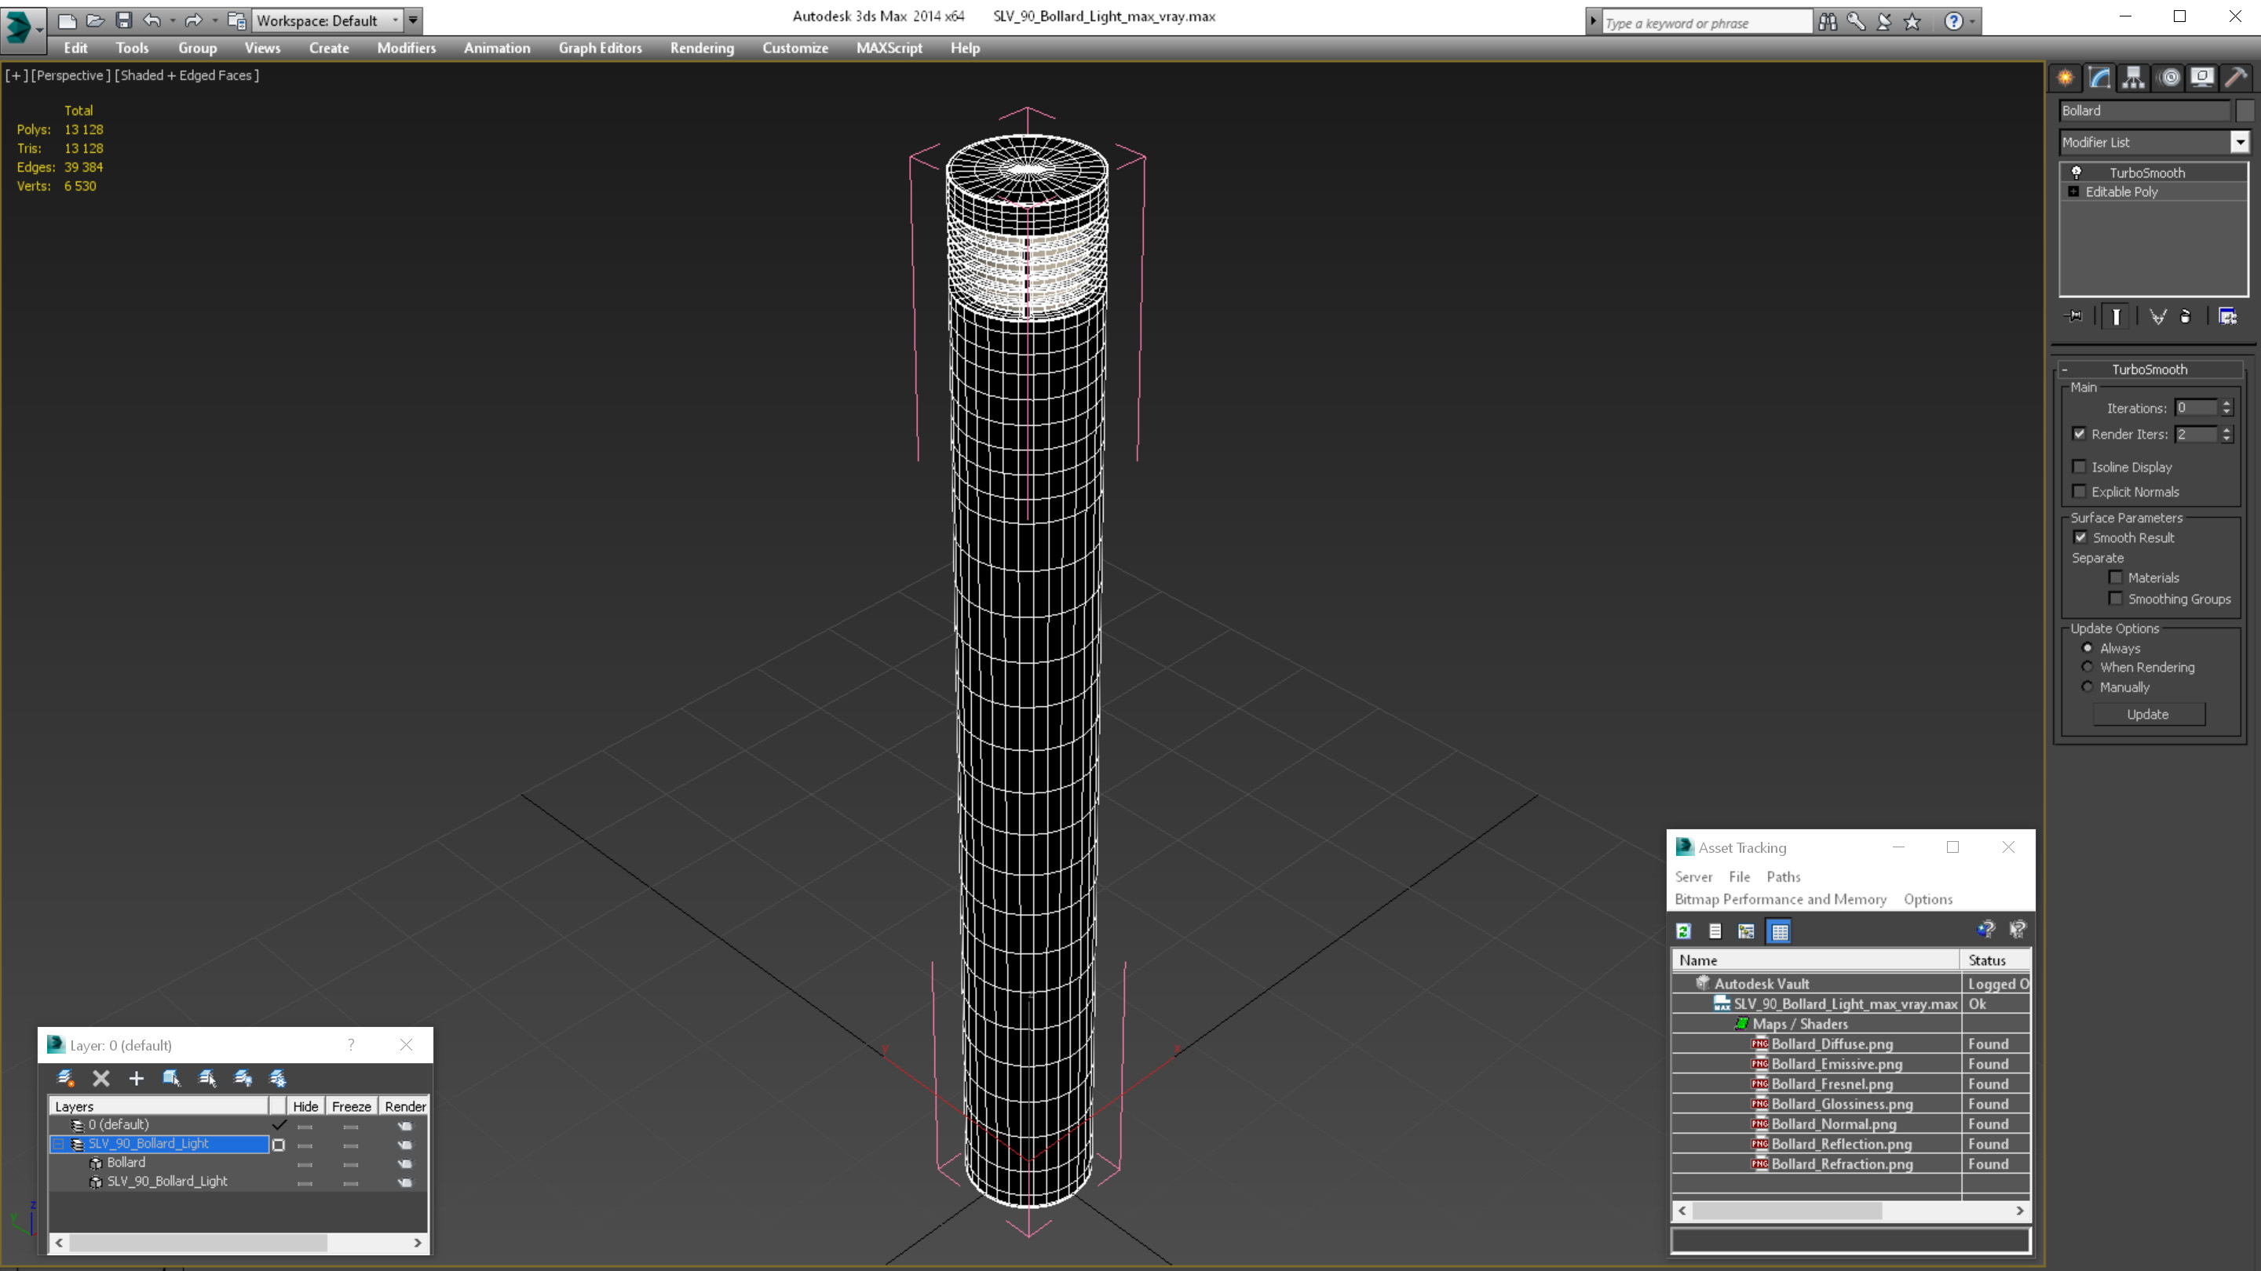
Task: Open the Motion command panel tab
Action: (x=2169, y=77)
